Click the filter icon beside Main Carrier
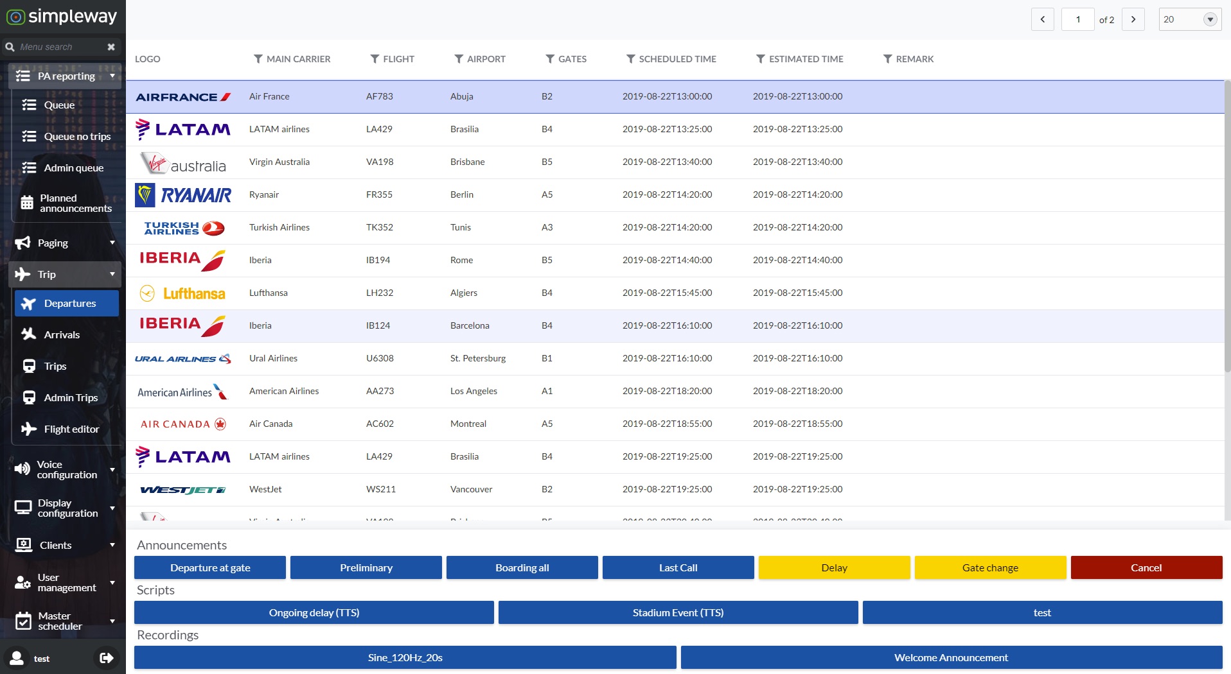 tap(258, 59)
